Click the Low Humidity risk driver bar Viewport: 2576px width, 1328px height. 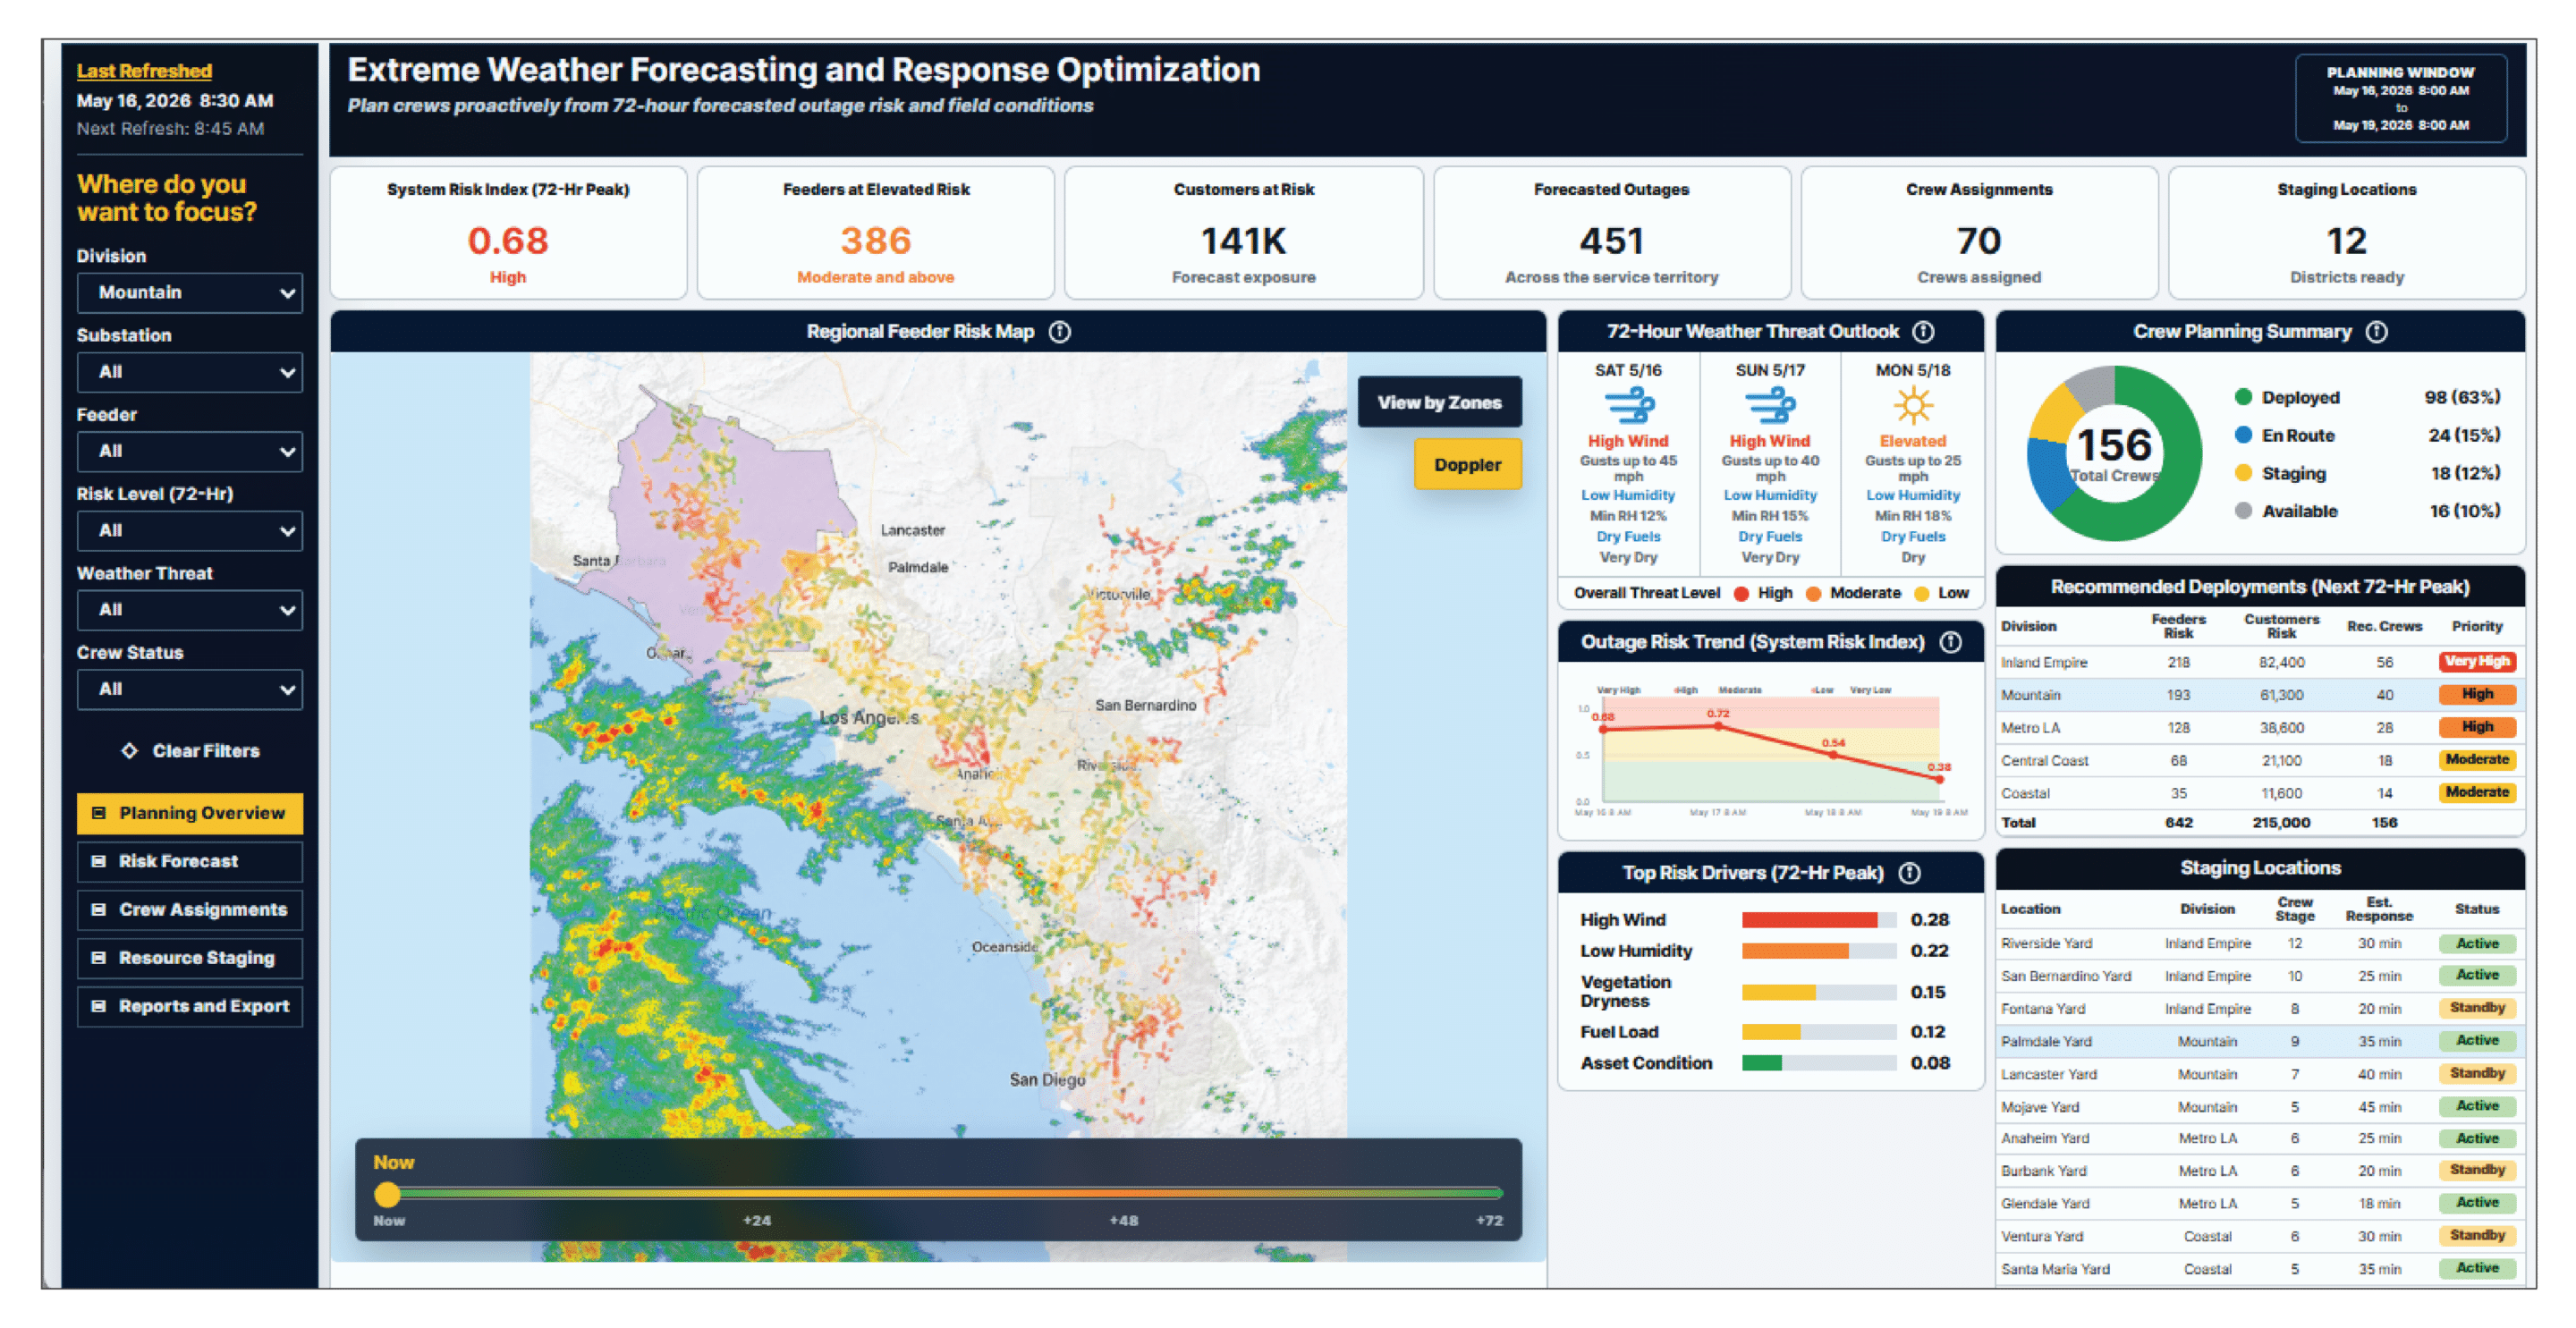pos(1818,951)
